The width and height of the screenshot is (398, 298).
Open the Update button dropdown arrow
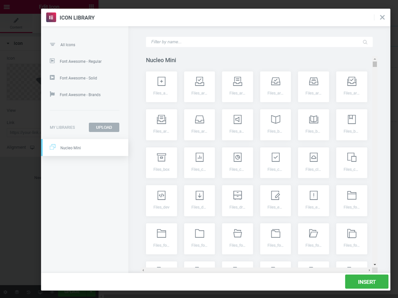(x=91, y=292)
